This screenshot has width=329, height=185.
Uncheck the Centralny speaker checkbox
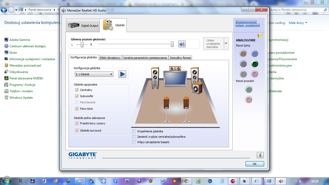coord(77,90)
